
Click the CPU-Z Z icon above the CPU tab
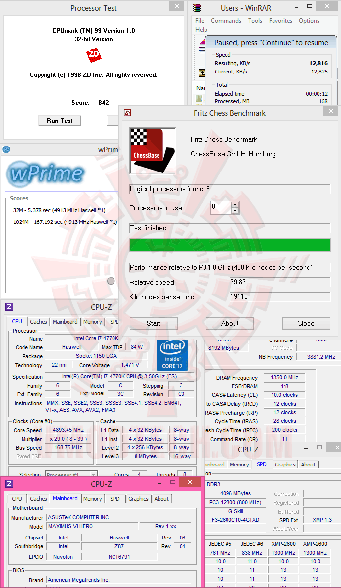pyautogui.click(x=9, y=307)
